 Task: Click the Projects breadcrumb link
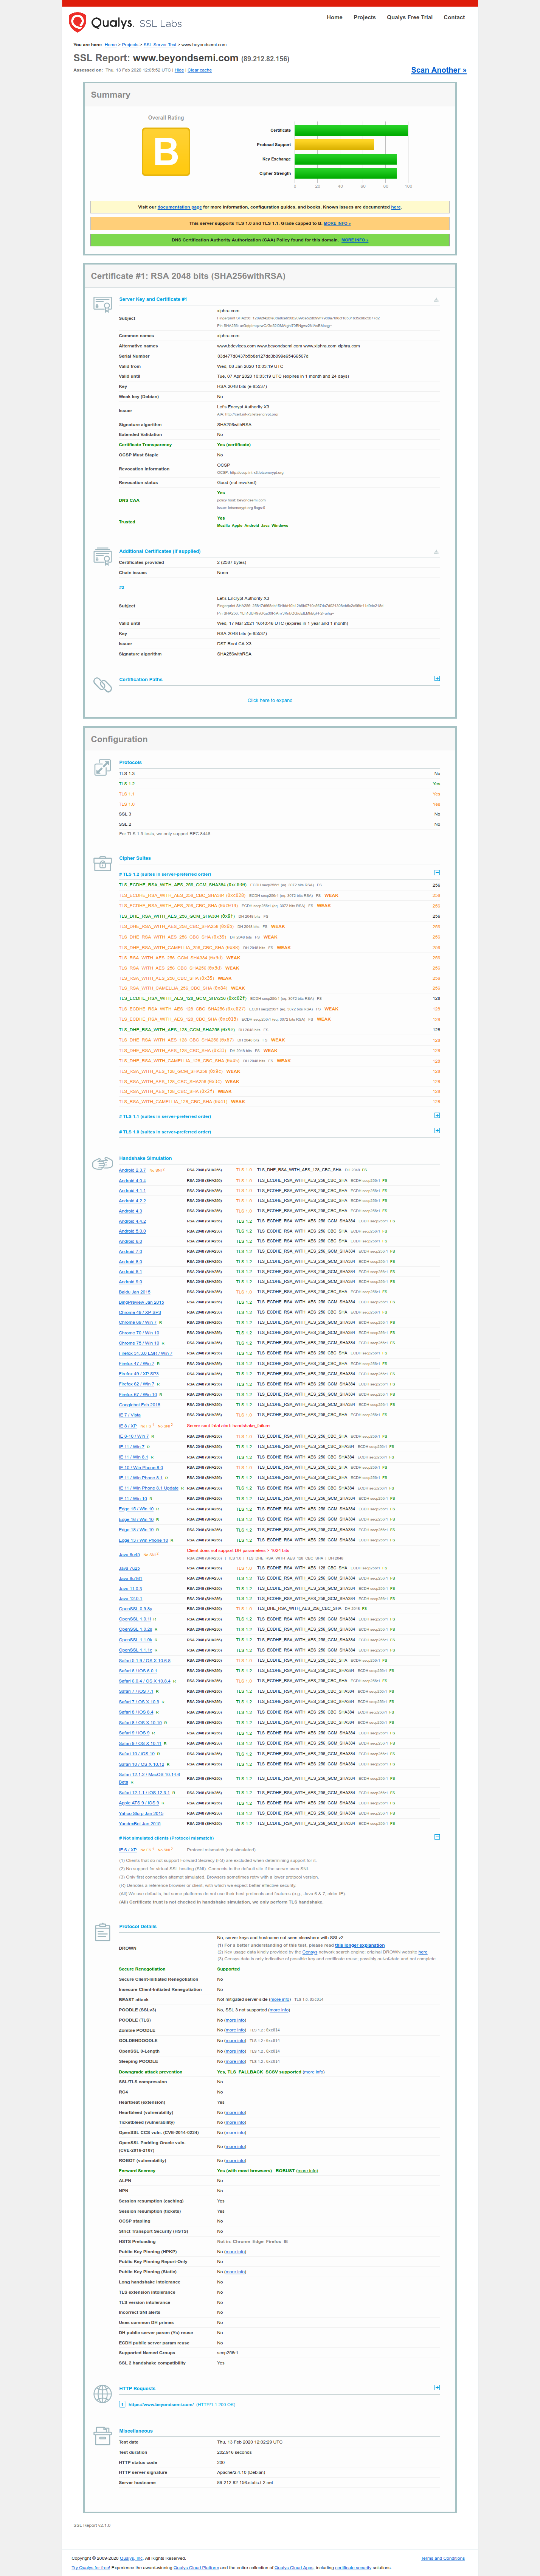[x=130, y=45]
